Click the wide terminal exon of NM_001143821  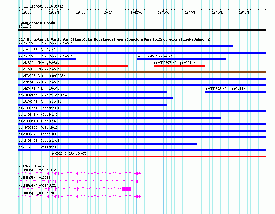coord(127,189)
